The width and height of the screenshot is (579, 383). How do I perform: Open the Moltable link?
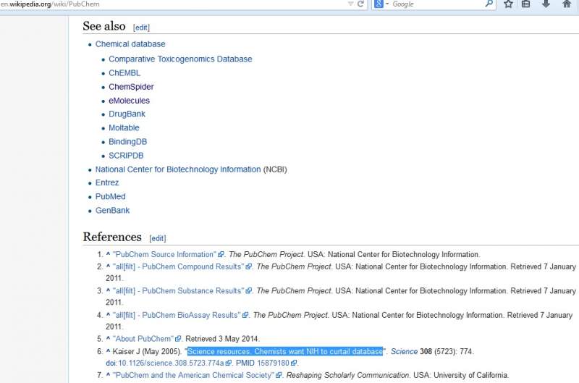tap(124, 128)
